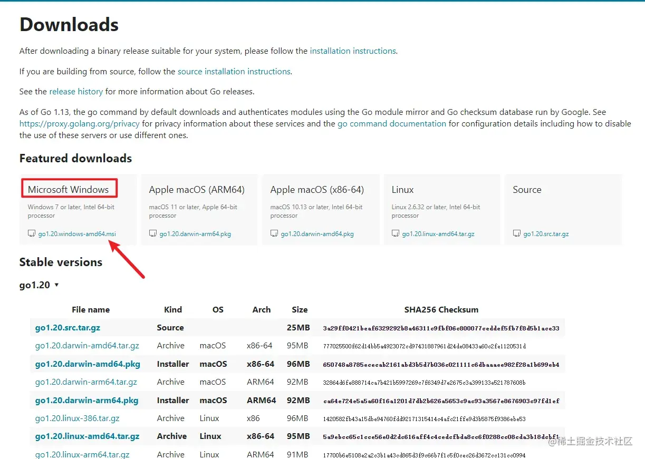Select the Linux featured download card title
This screenshot has height=459, width=645.
click(x=402, y=190)
